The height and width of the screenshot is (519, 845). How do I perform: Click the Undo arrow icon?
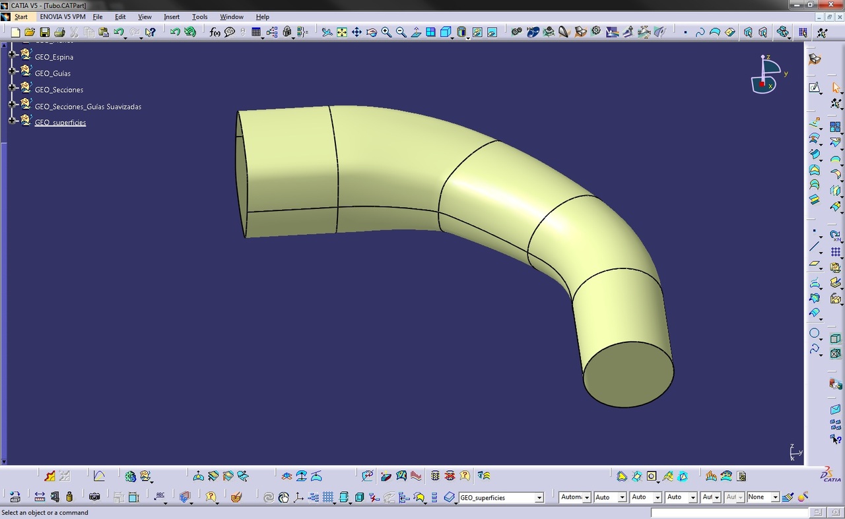pyautogui.click(x=118, y=32)
